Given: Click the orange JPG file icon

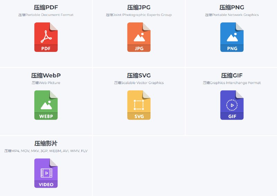Looking at the screenshot, I should 139,37.
